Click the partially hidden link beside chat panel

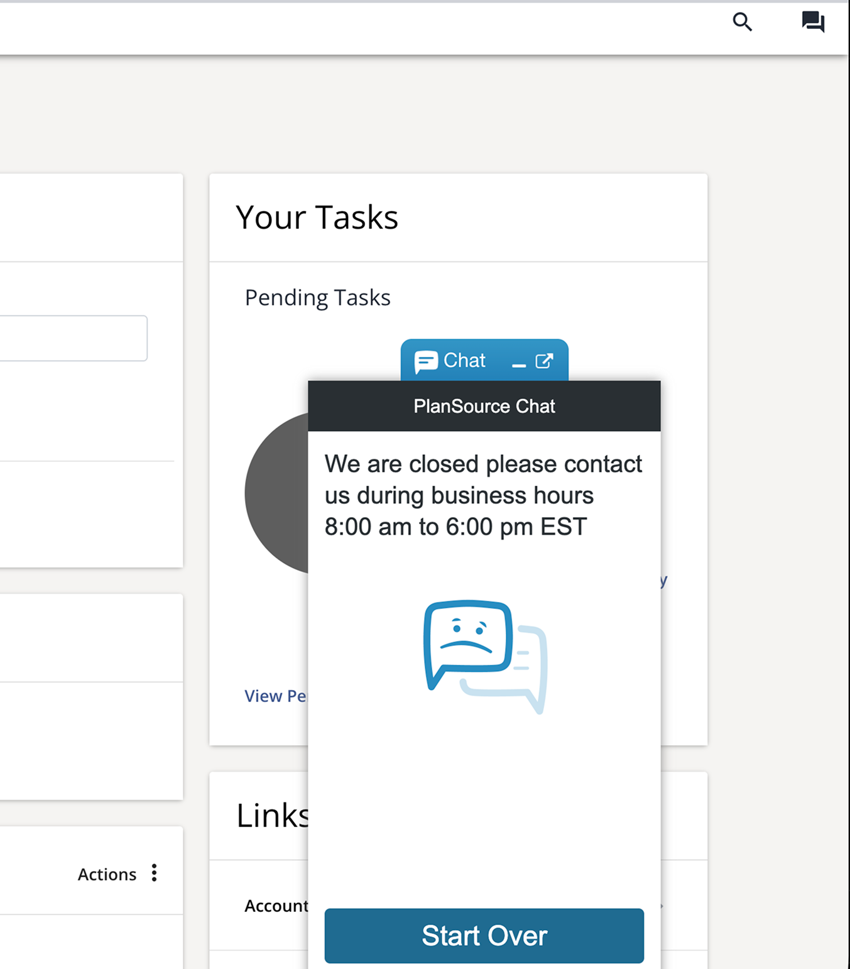[663, 579]
